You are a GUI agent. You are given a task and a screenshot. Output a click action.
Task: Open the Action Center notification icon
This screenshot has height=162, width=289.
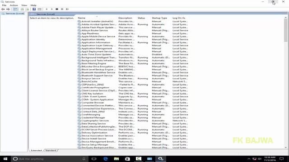(281, 159)
